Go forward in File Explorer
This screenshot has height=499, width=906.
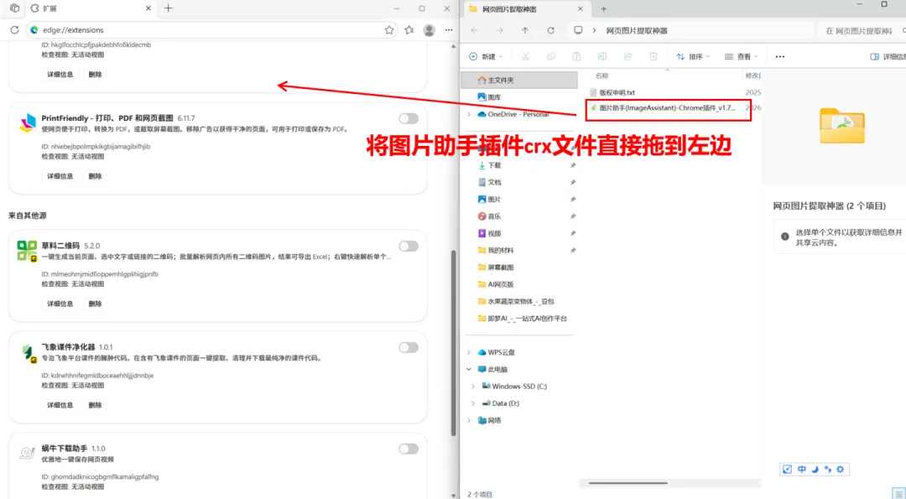pos(500,30)
